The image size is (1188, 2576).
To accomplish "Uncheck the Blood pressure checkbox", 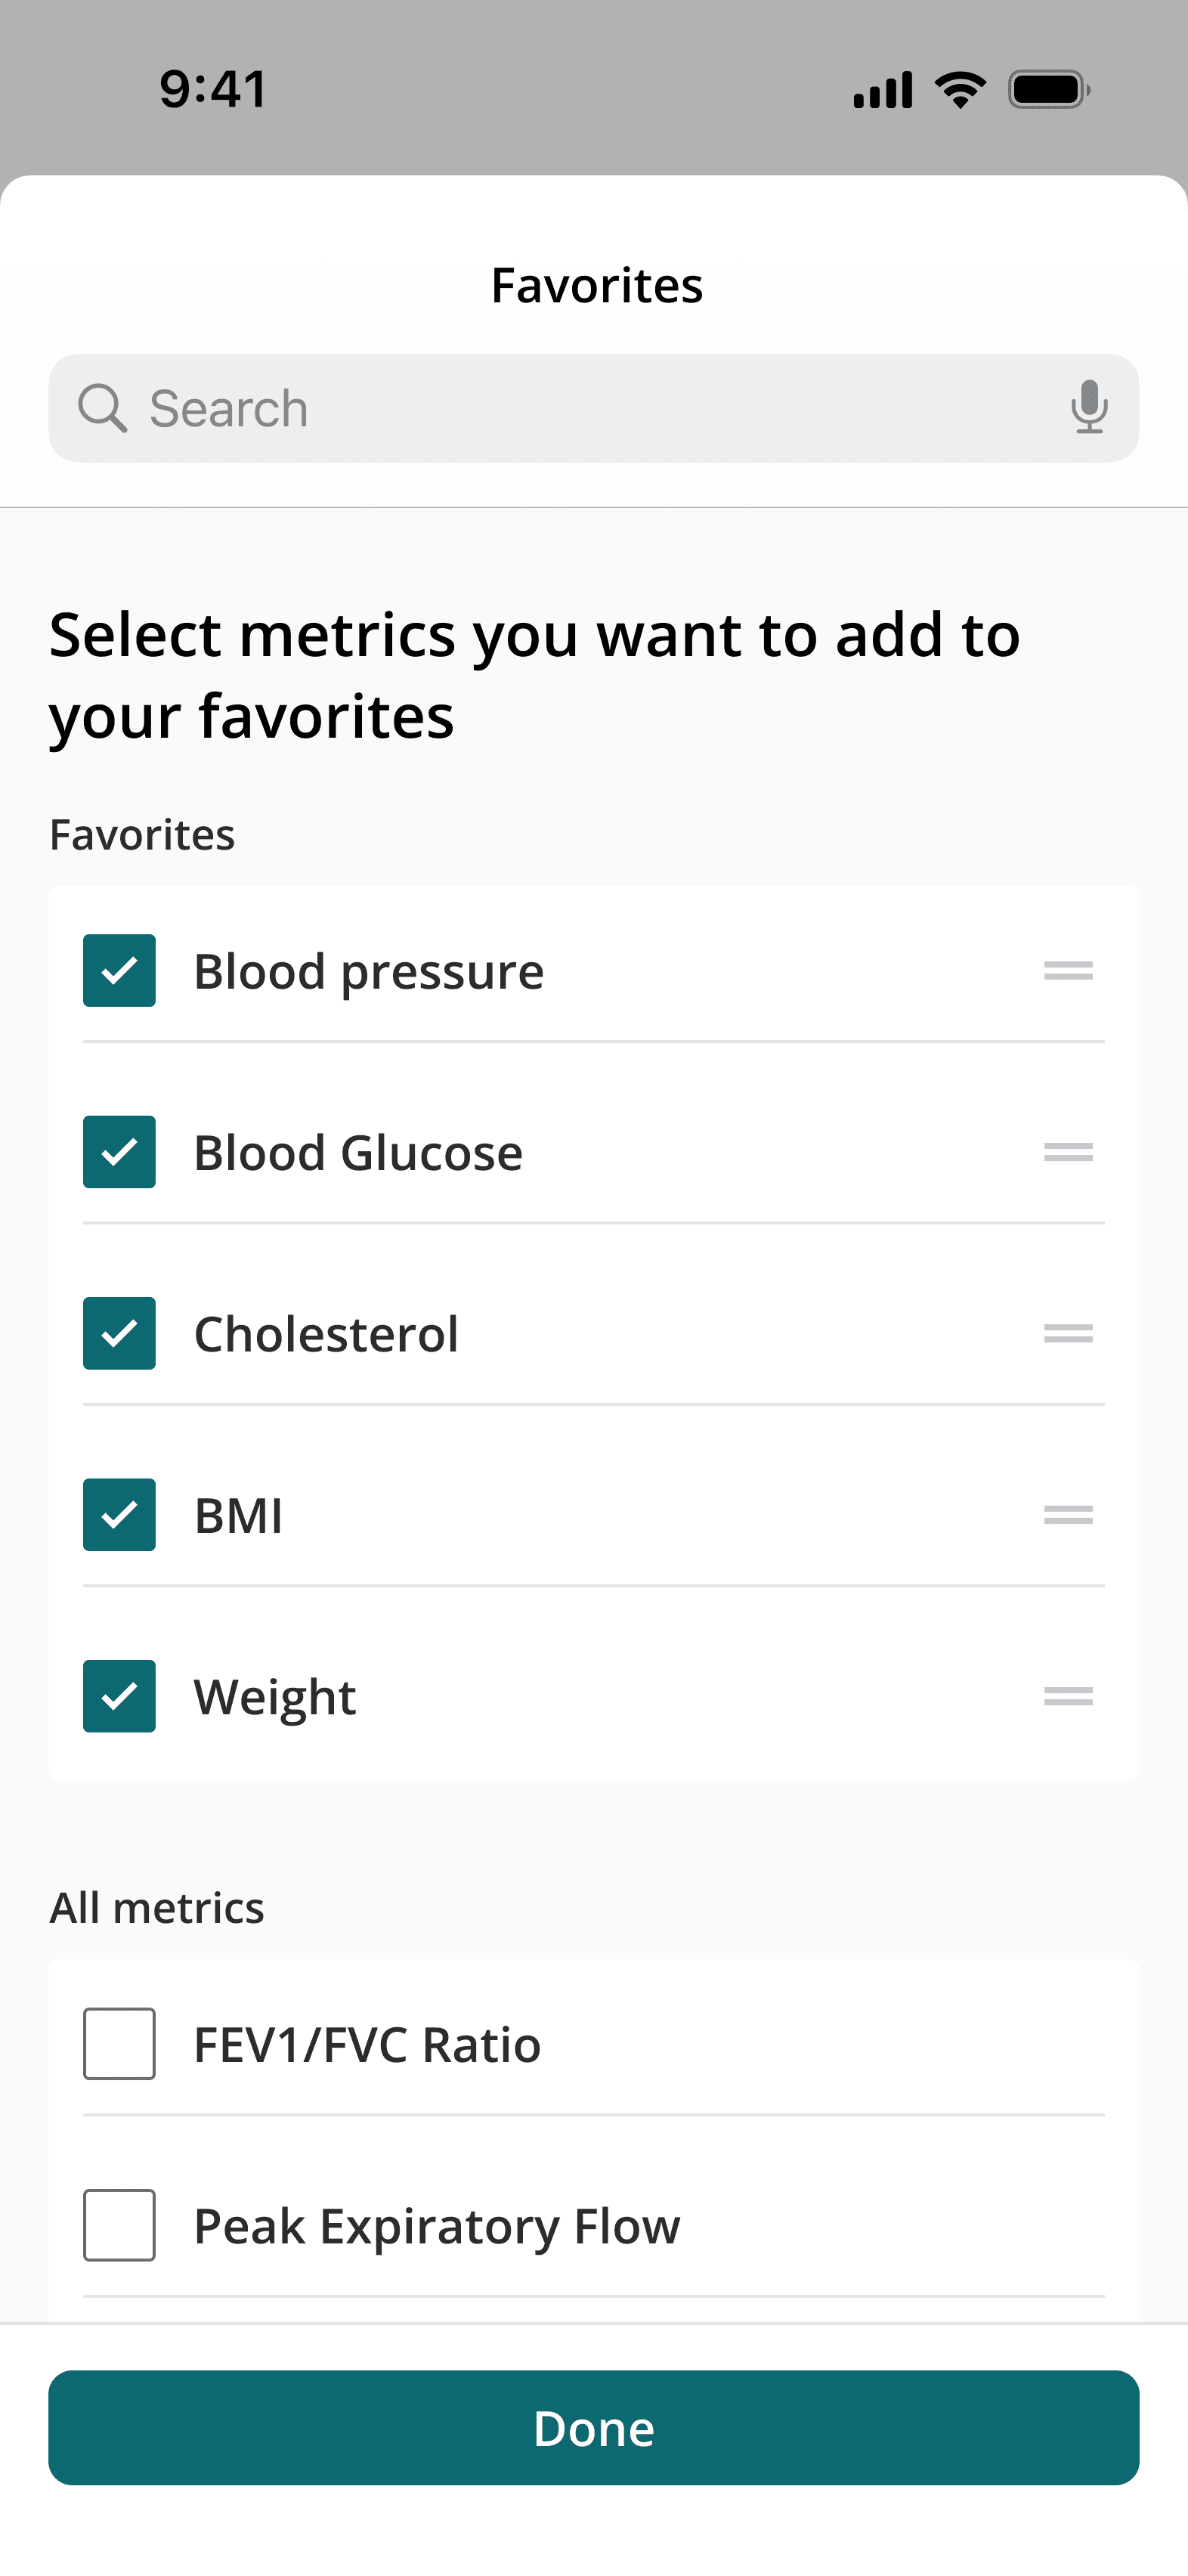I will click(119, 970).
